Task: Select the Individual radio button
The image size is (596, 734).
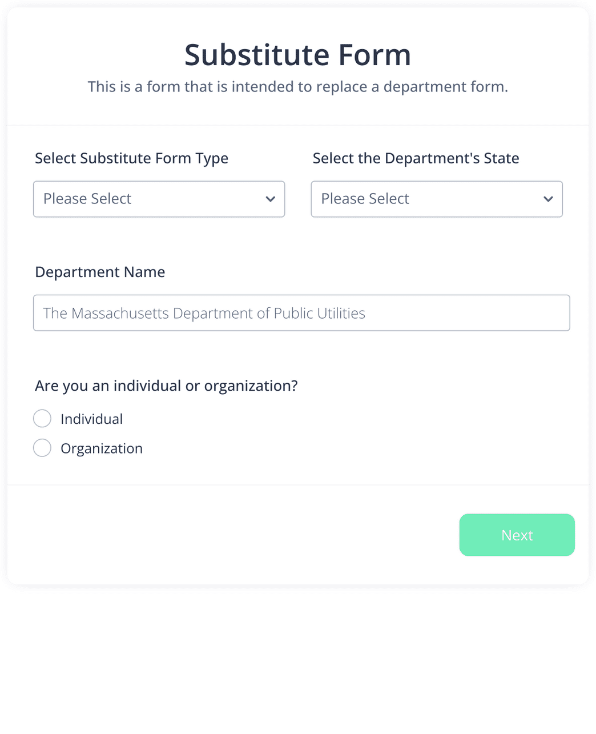Action: (42, 418)
